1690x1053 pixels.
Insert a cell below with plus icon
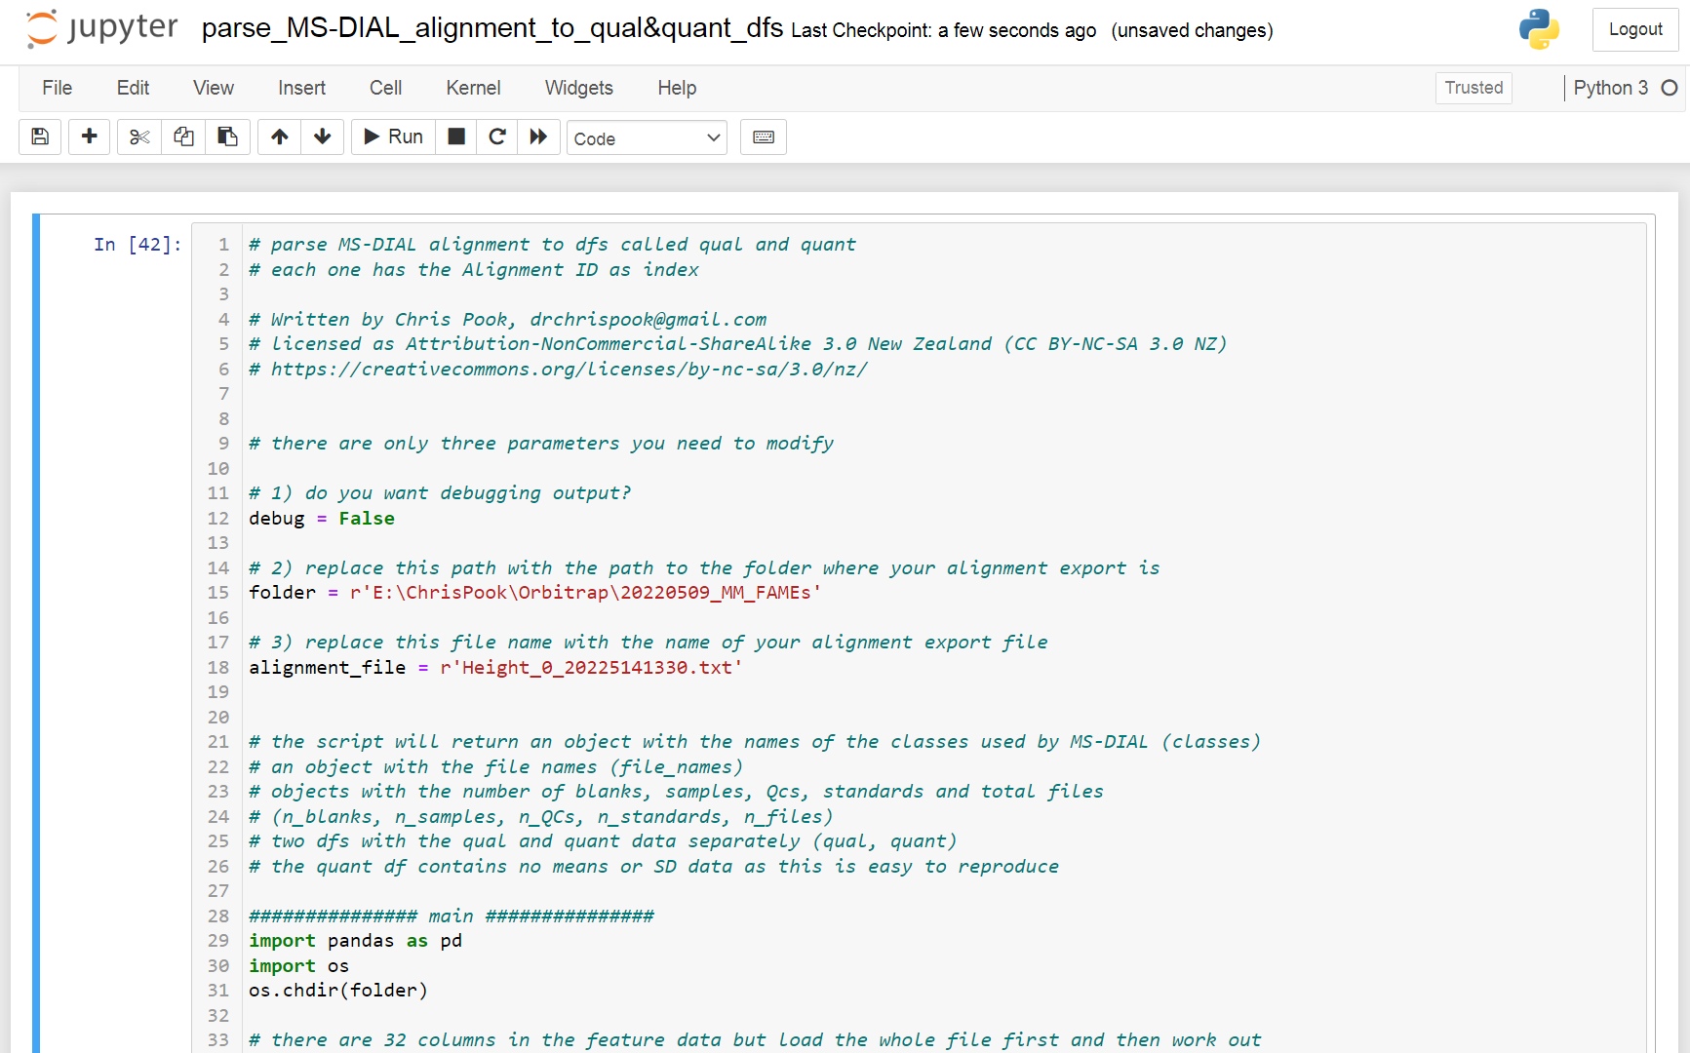[x=89, y=136]
